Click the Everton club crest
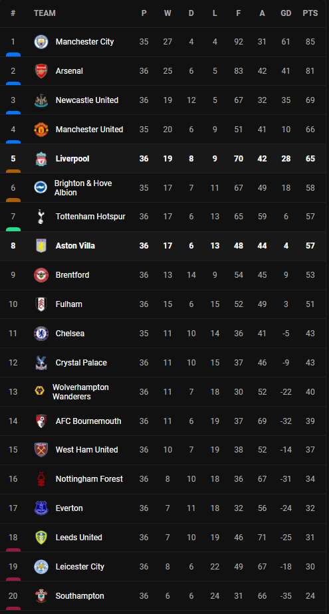 point(41,508)
